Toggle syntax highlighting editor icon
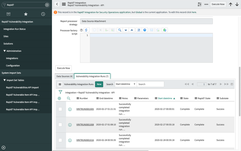 coord(86,30)
